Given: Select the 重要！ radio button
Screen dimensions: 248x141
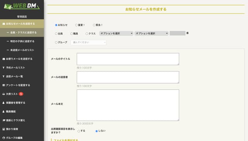Looking at the screenshot, I should tap(76, 25).
